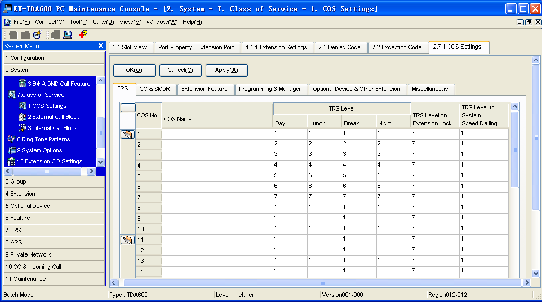Click the Night TRS level cell for COS 7

click(393, 197)
